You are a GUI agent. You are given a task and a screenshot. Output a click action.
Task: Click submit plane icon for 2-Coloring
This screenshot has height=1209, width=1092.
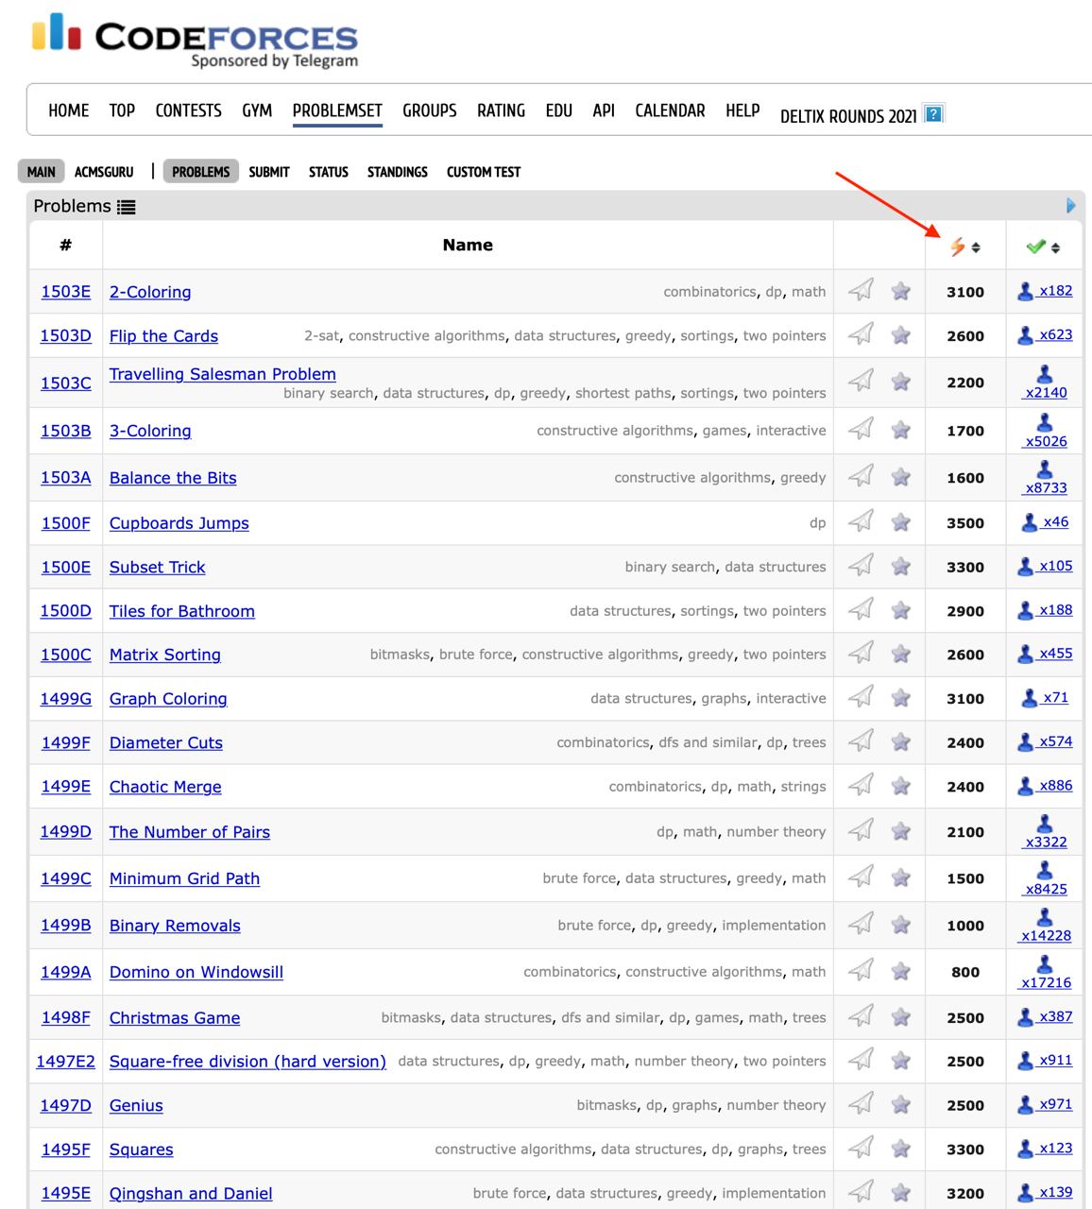861,290
